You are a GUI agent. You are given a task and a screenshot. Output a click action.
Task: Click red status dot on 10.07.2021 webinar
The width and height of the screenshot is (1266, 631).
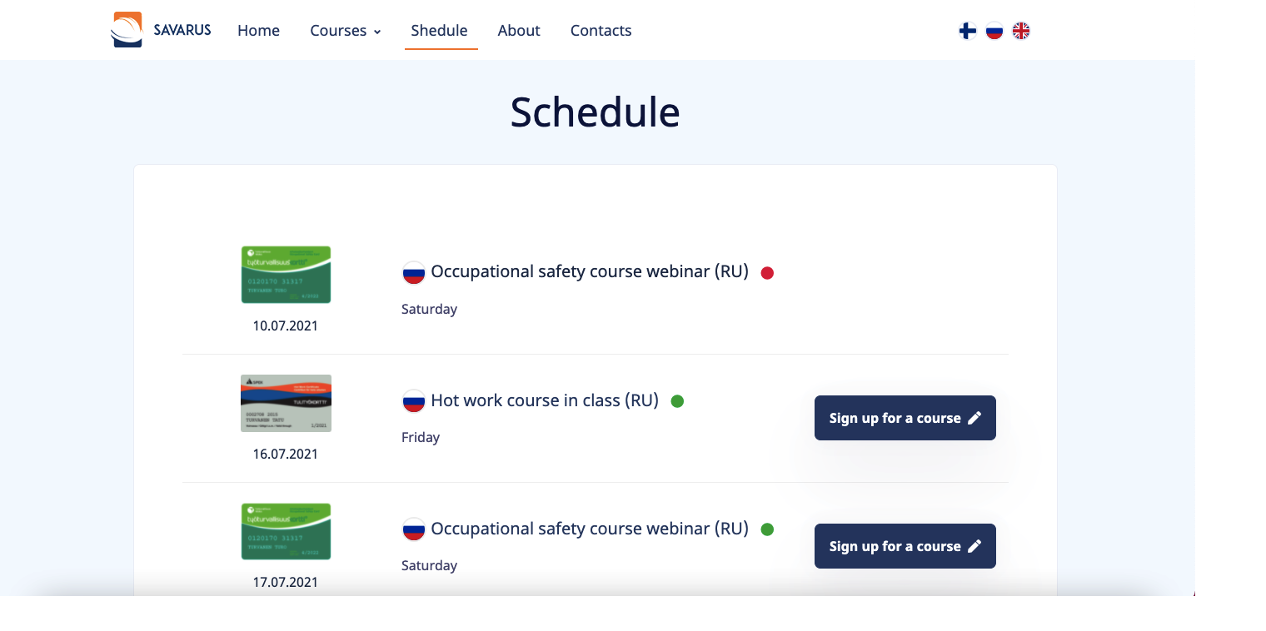[x=767, y=273]
